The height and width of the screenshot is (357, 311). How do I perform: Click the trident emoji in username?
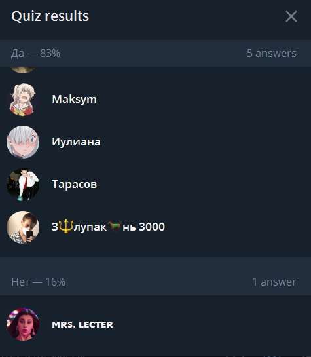click(x=65, y=226)
